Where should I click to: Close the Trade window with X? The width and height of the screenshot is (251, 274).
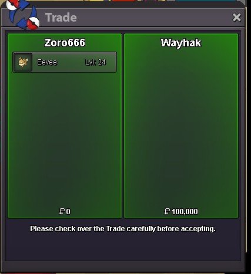pyautogui.click(x=237, y=18)
